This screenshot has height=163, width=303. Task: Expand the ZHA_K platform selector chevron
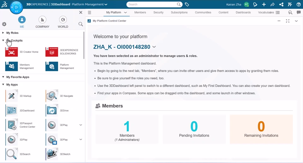154,47
